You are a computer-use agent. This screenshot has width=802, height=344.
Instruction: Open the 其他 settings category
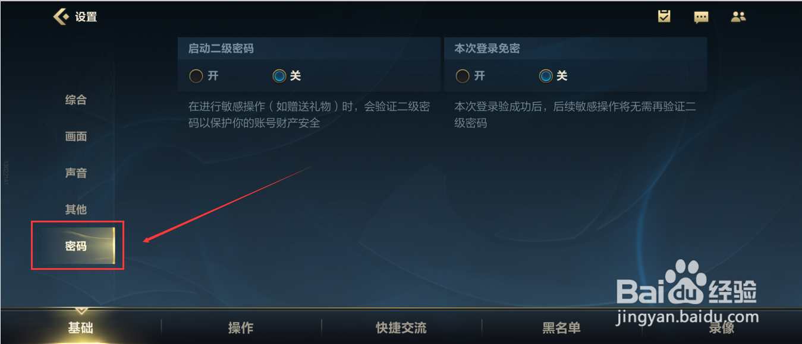76,209
